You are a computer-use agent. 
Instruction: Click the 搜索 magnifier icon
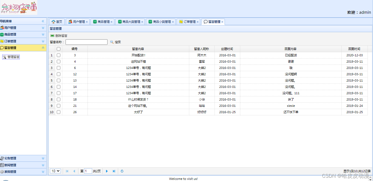112,42
